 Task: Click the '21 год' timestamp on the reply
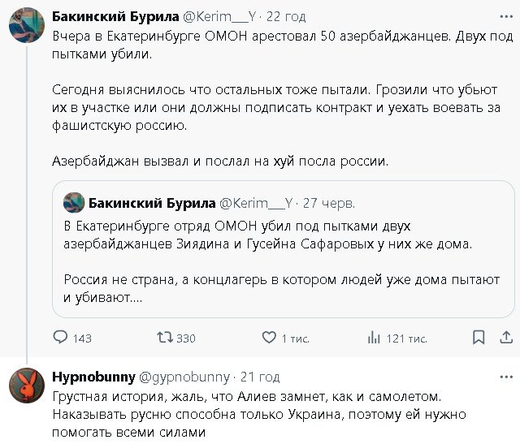tap(260, 377)
